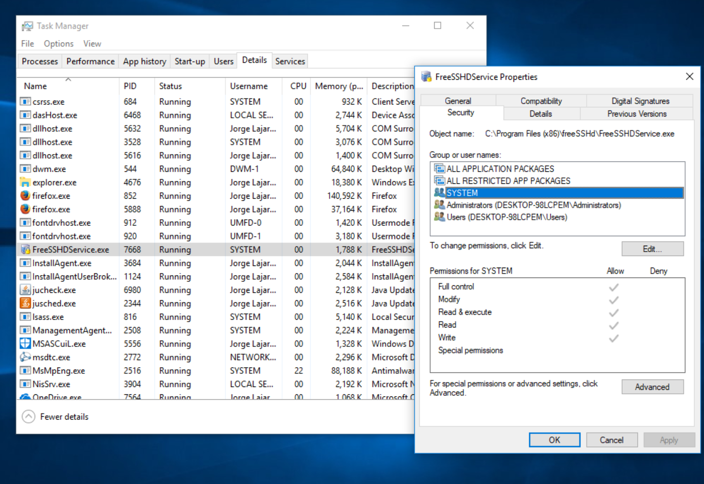Click the dwm.exe process icon

[x=25, y=169]
